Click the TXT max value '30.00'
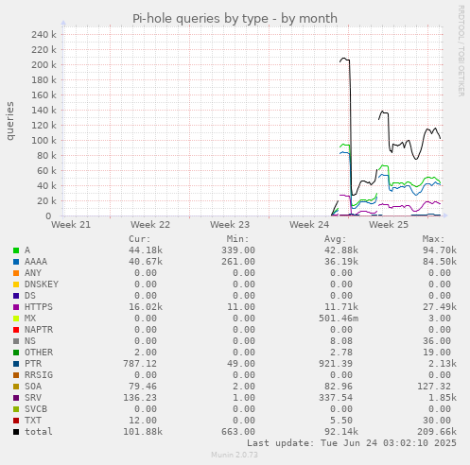The image size is (470, 465). [x=437, y=421]
